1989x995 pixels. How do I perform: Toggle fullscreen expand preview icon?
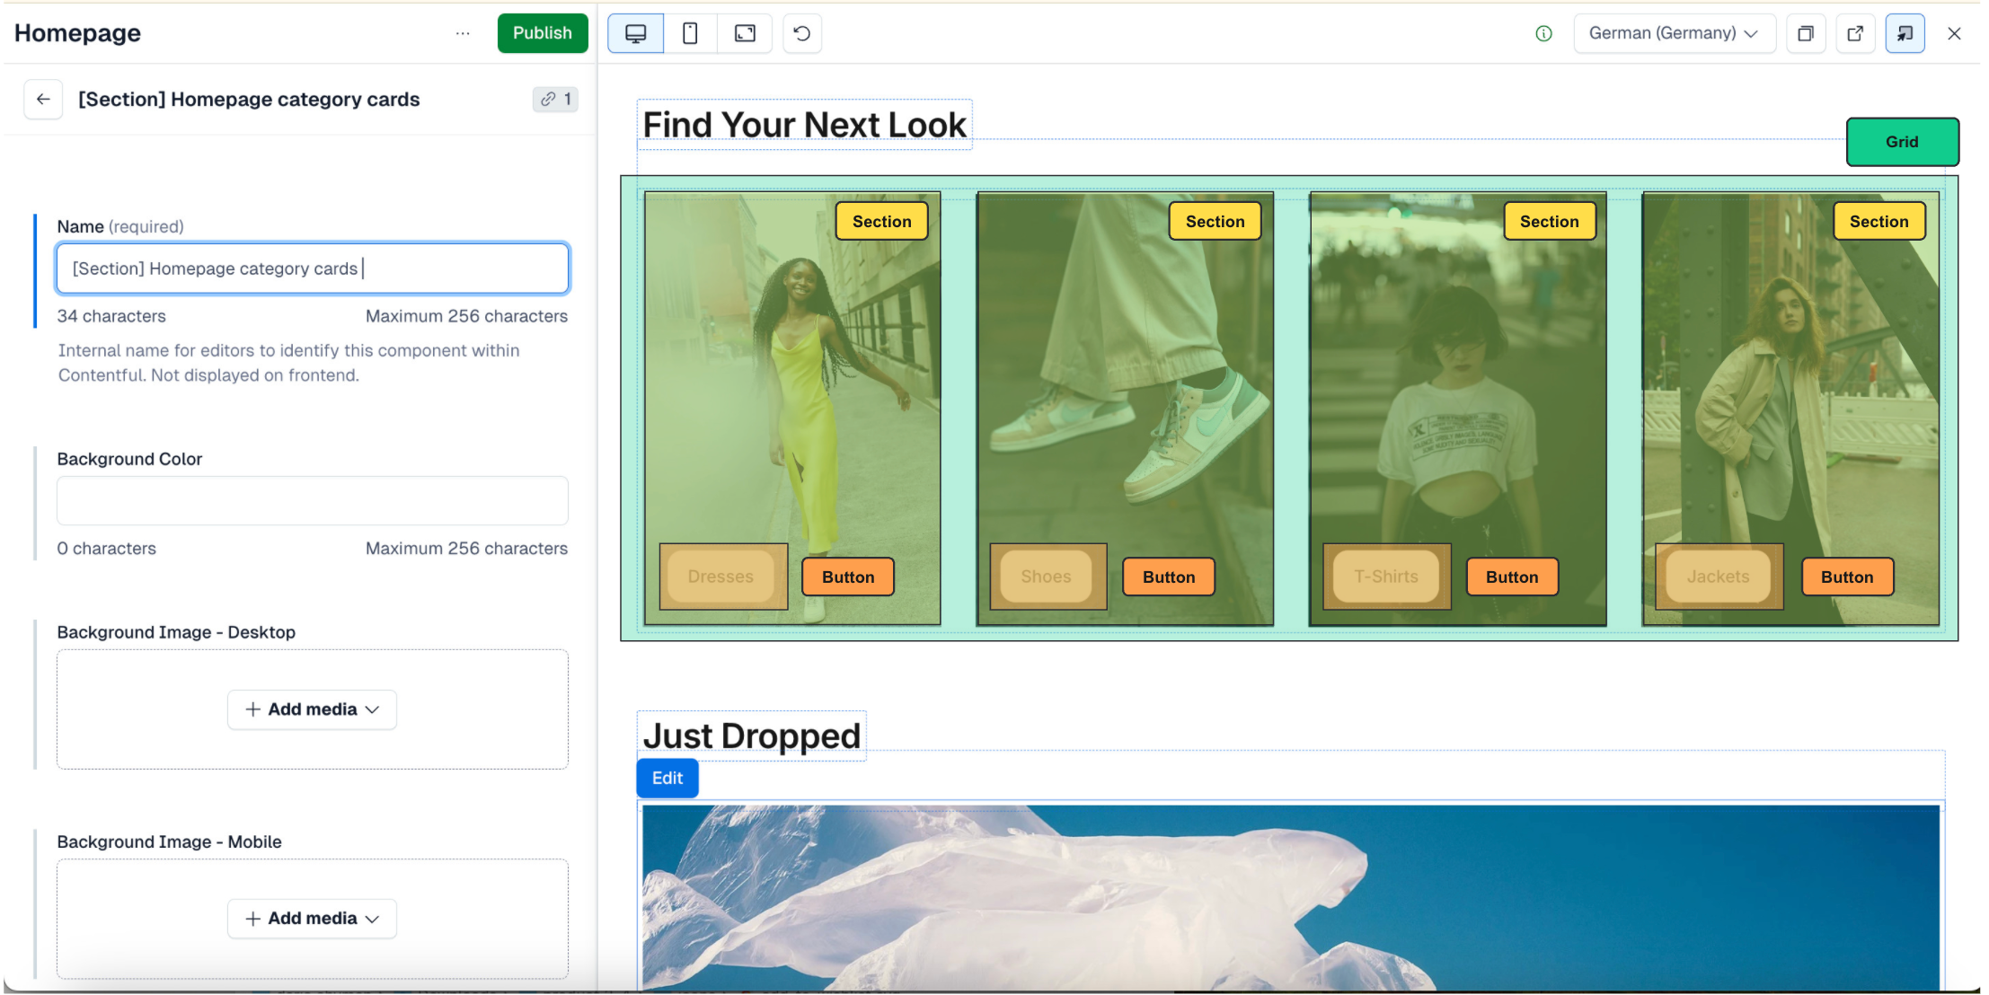(x=745, y=33)
